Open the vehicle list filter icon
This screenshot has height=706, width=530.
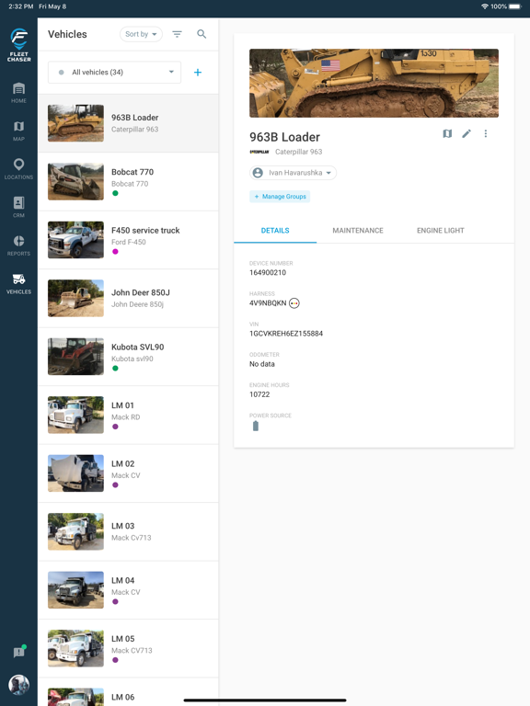177,34
